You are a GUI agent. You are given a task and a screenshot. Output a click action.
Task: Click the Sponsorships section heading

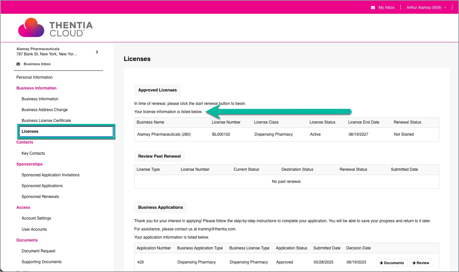[x=29, y=164]
